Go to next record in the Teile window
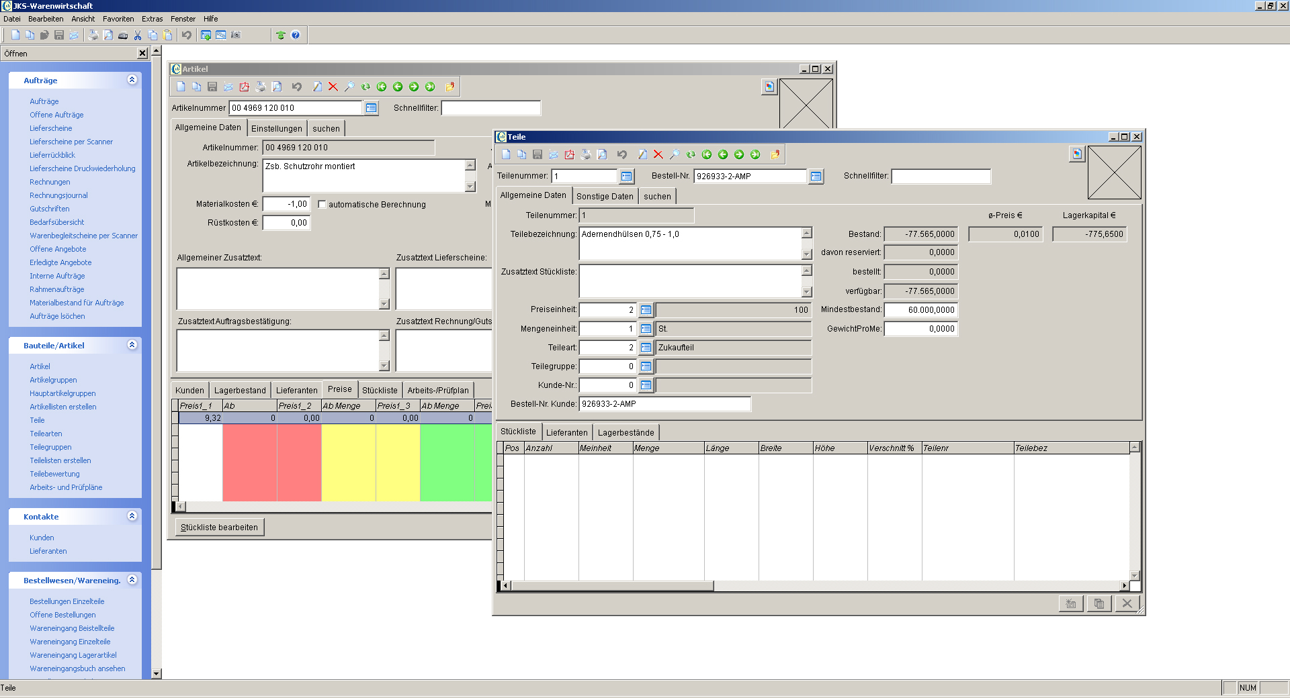The width and height of the screenshot is (1290, 698). [x=739, y=154]
